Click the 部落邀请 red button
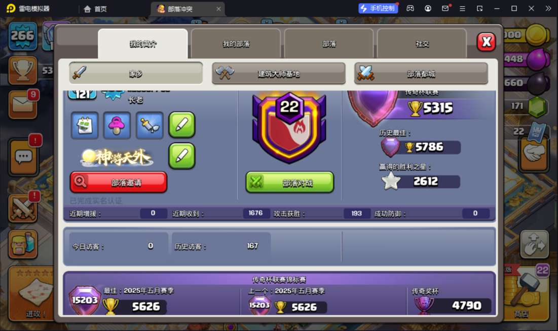This screenshot has width=558, height=331. pos(119,182)
